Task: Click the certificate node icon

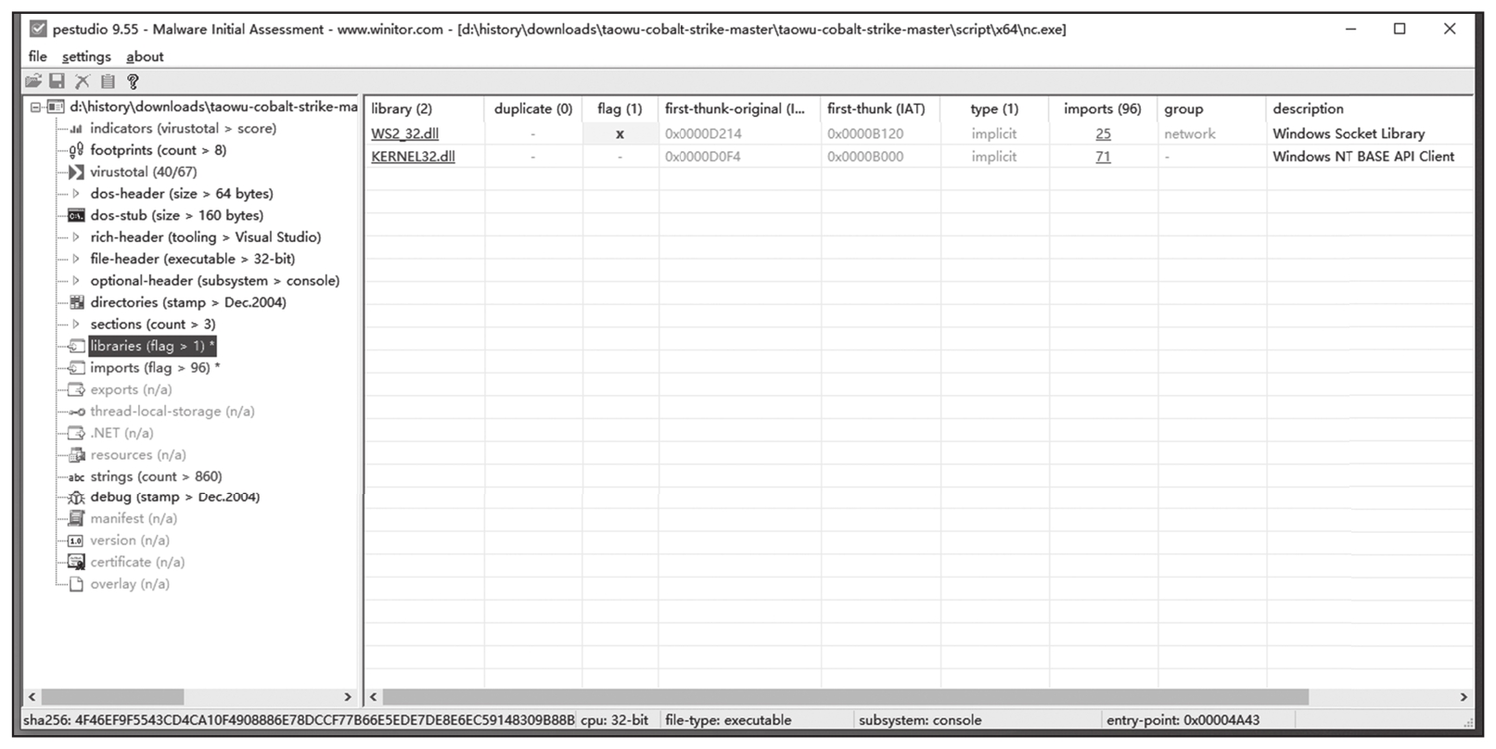Action: (x=76, y=562)
